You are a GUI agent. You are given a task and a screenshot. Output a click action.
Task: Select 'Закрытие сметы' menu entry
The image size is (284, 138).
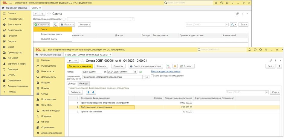pos(49,39)
